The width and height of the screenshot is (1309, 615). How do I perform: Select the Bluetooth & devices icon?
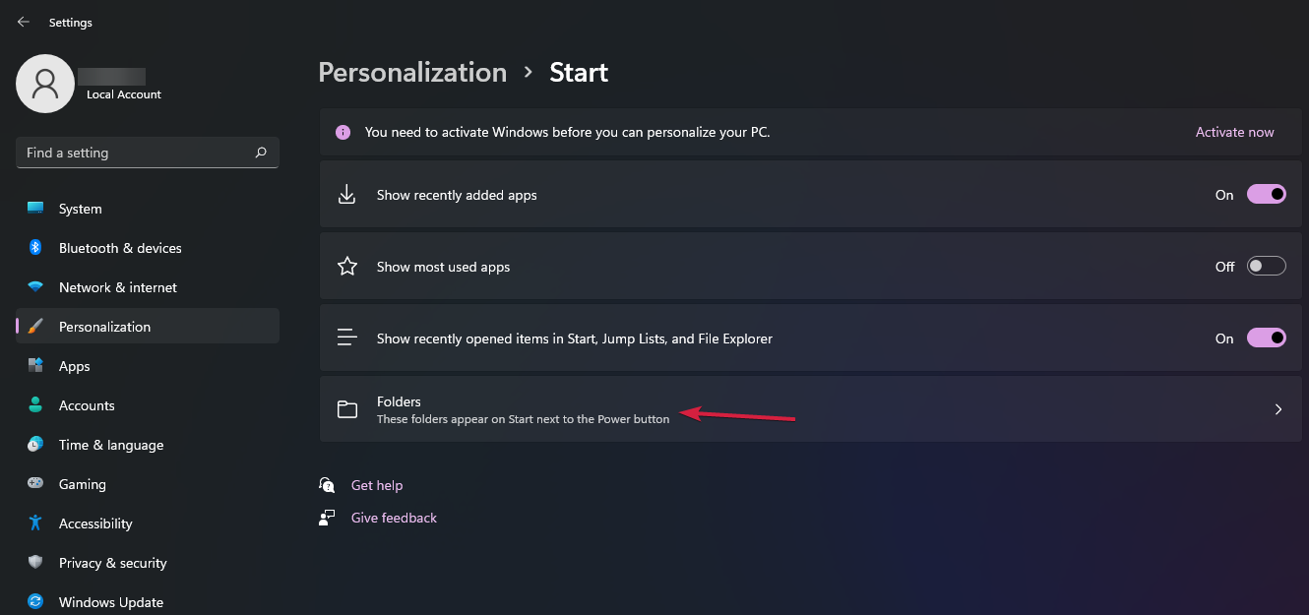click(35, 248)
